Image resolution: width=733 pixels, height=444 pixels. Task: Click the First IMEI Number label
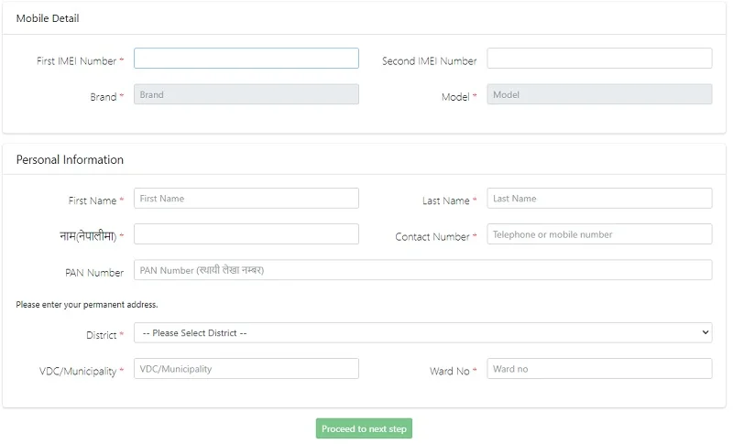77,61
